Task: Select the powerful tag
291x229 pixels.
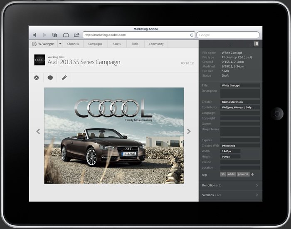Action: coord(243,174)
